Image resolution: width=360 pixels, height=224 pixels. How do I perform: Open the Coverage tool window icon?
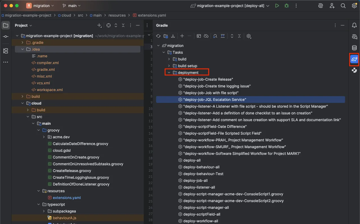pyautogui.click(x=354, y=70)
